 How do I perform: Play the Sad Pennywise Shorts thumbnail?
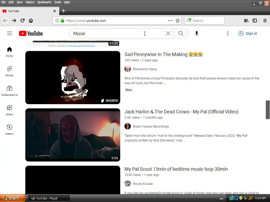click(x=73, y=78)
